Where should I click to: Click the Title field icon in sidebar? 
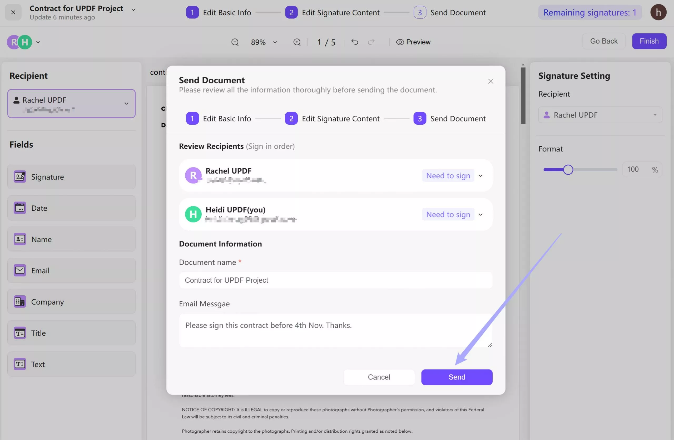(x=20, y=332)
